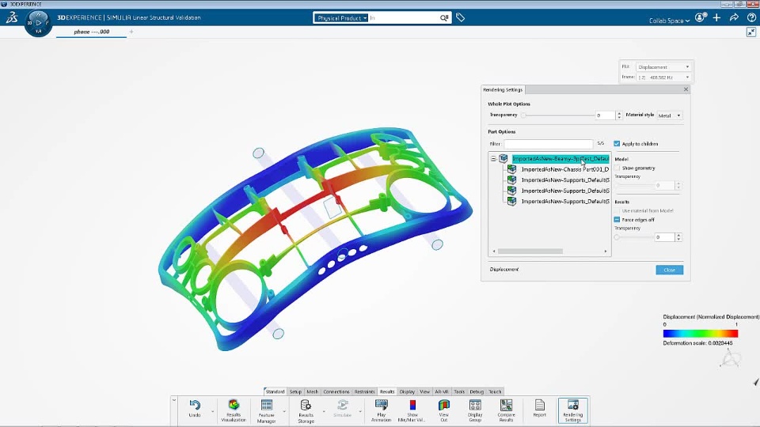Collapse the ImportedAsNew-Beamy tree node
760x427 pixels.
pos(493,158)
